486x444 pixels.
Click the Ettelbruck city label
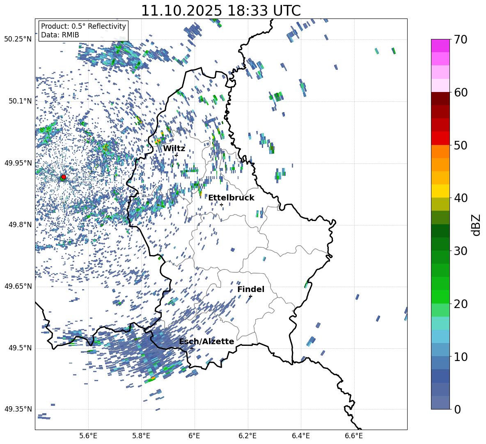[x=231, y=198]
